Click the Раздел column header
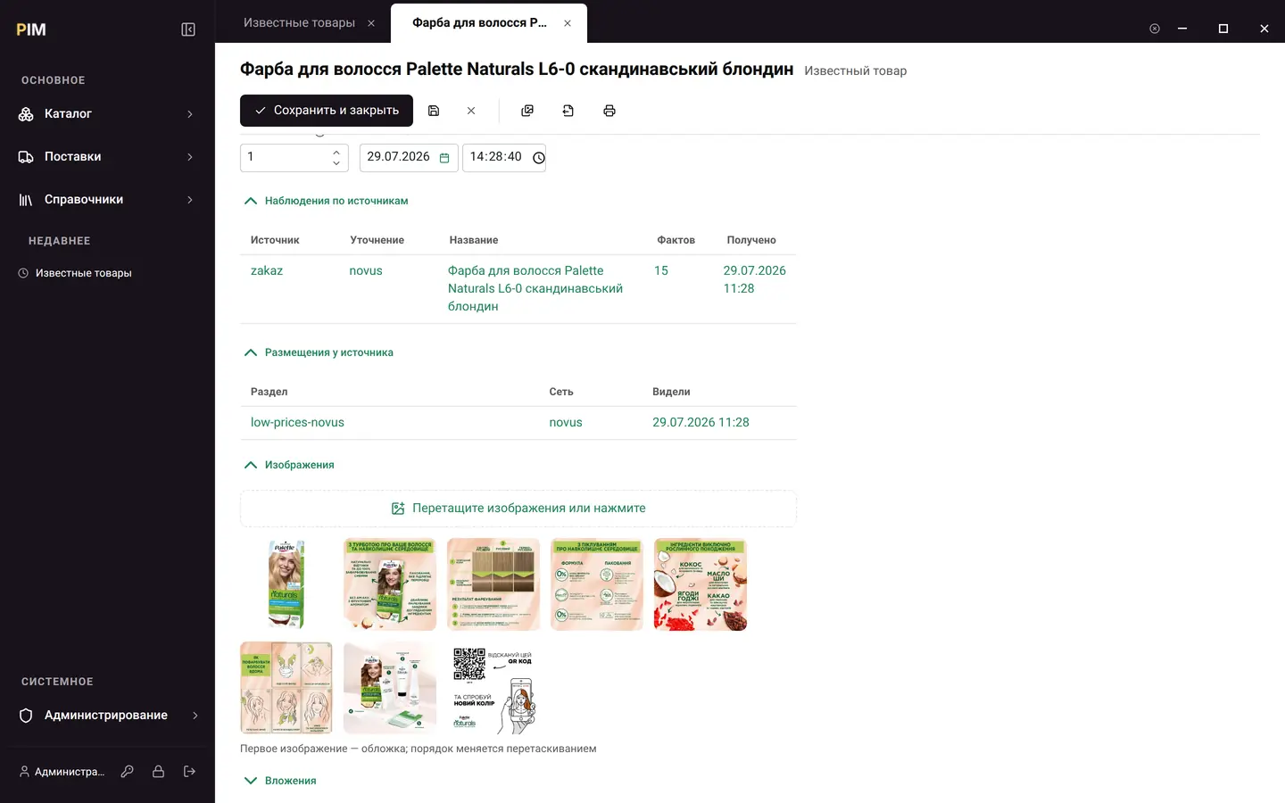Viewport: 1285px width, 803px height. pos(269,392)
